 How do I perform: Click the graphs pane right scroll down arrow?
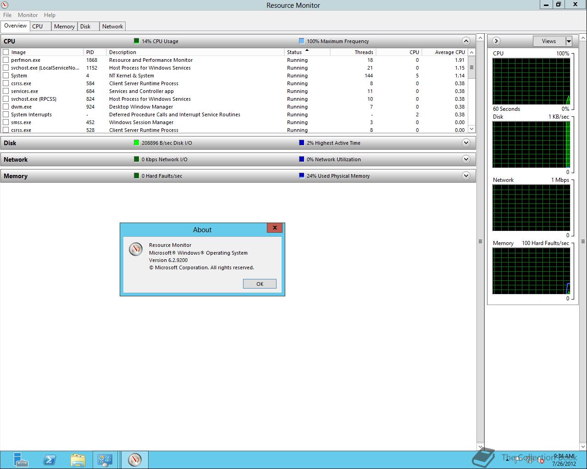pos(583,447)
